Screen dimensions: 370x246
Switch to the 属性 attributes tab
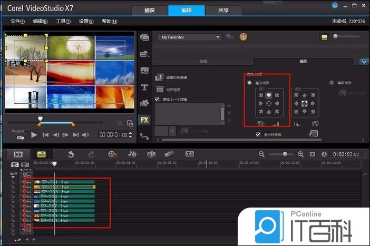tap(304, 62)
